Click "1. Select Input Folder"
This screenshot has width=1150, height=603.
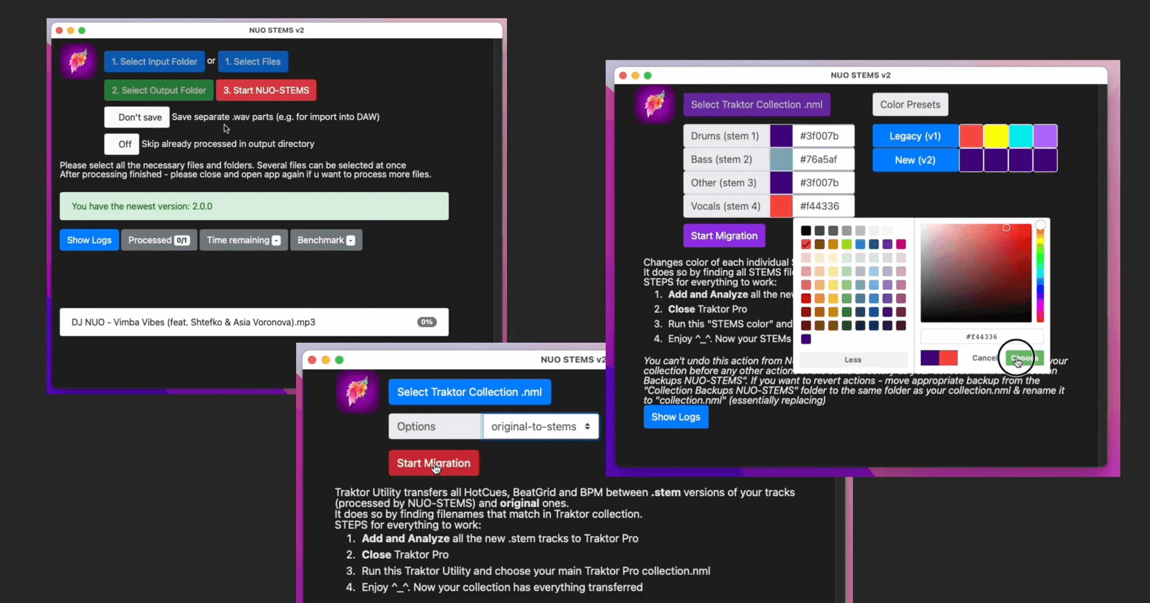pos(154,61)
